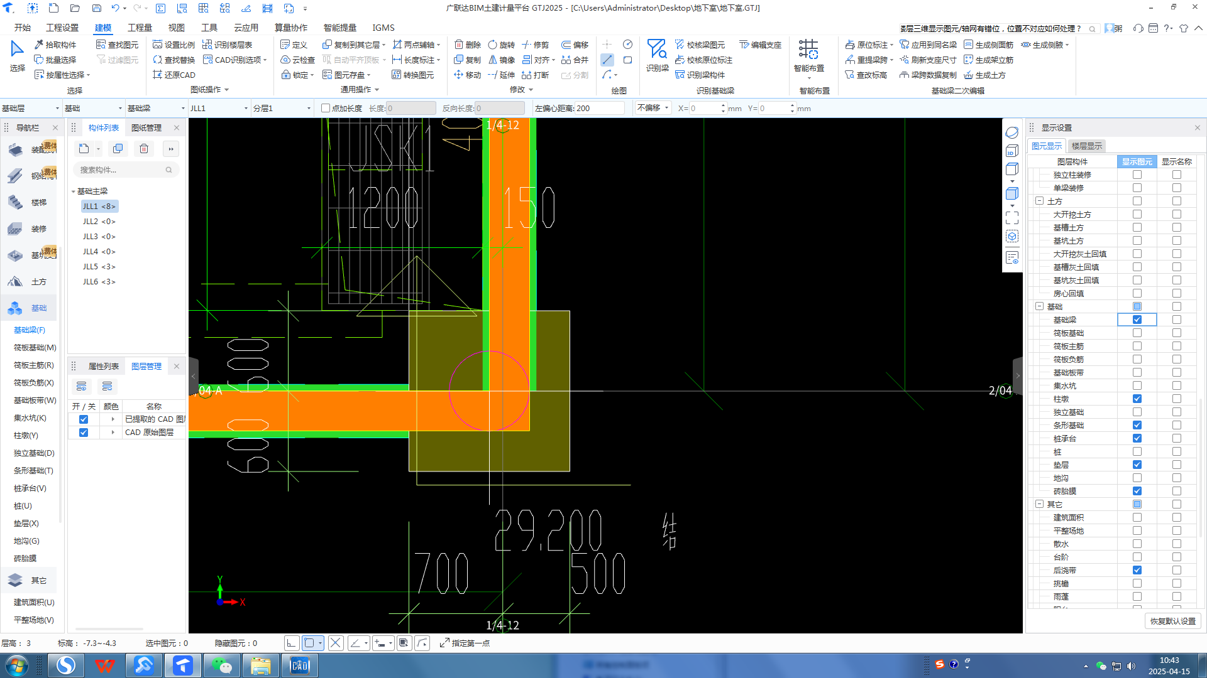Open the 分层1 layer dropdown
This screenshot has width=1207, height=678.
282,108
